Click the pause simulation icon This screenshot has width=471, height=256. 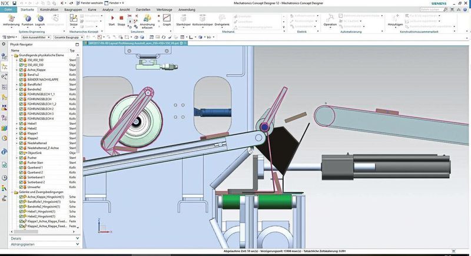(x=130, y=21)
